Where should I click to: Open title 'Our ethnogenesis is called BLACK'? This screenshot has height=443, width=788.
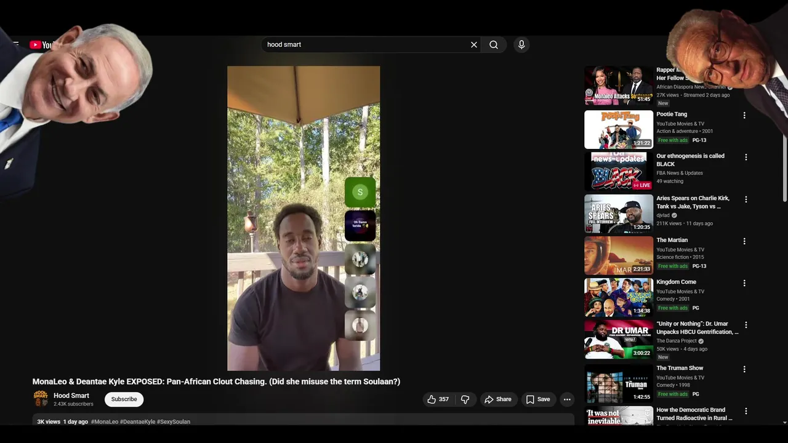(690, 160)
